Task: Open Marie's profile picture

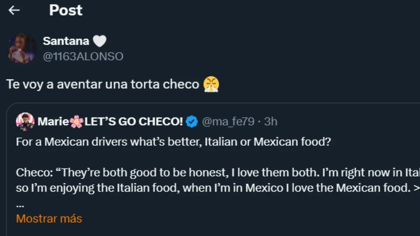Action: [x=24, y=120]
